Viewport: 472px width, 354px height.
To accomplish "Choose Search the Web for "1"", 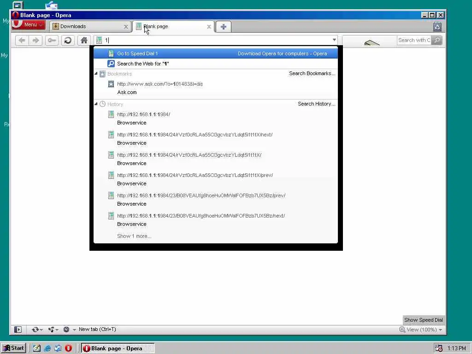I will pyautogui.click(x=216, y=64).
